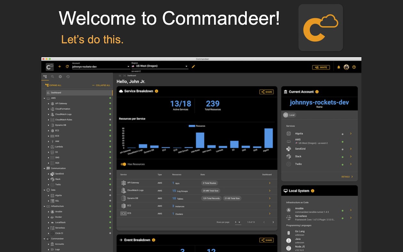Click the Slack icon in the sidebar tree
This screenshot has width=403, height=252.
pos(52,179)
